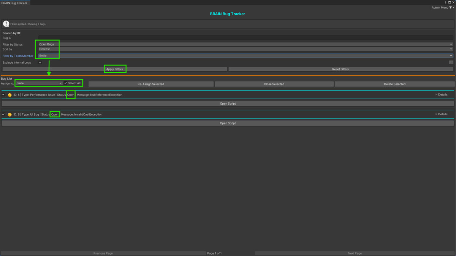Click the "Search by ID:" heading
456x256 pixels.
coord(12,33)
